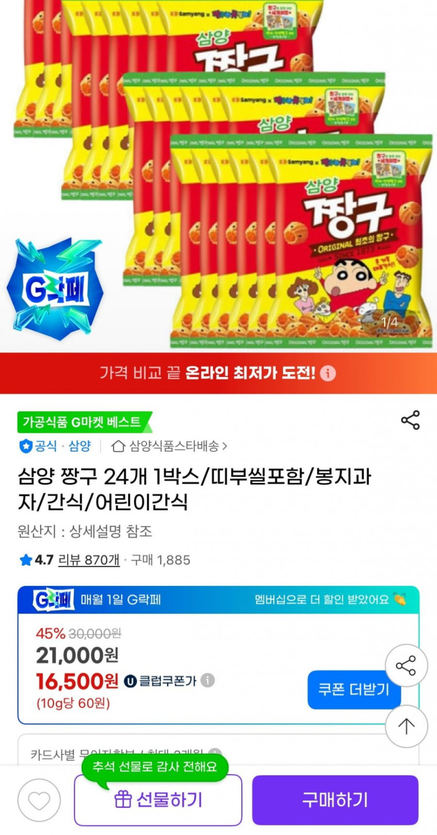
Task: Tap the 매월 1일 G락페 promotion header
Action: 218,600
